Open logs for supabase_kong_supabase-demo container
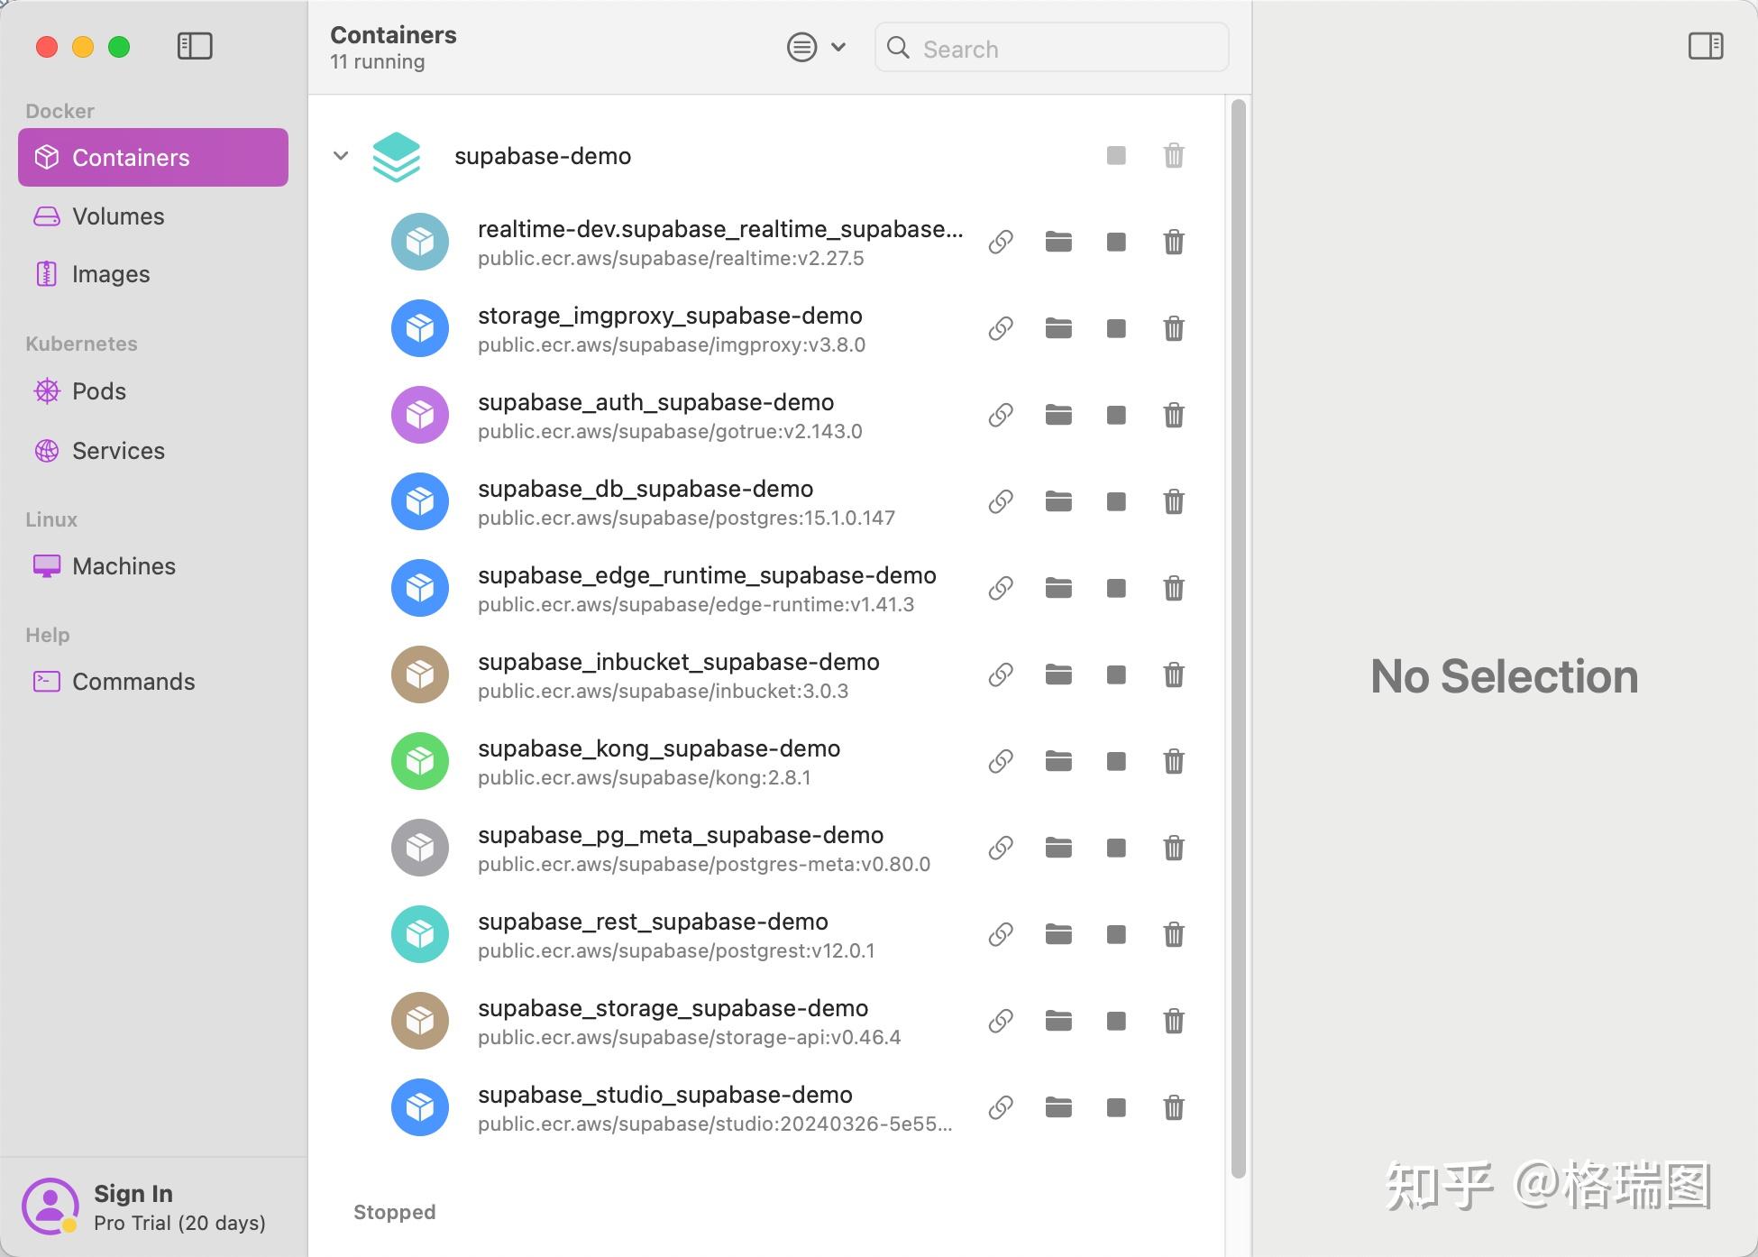 click(1000, 761)
